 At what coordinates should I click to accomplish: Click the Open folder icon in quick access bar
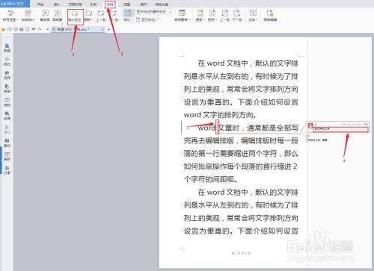(3, 29)
